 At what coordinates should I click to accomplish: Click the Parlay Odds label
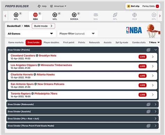149,6
